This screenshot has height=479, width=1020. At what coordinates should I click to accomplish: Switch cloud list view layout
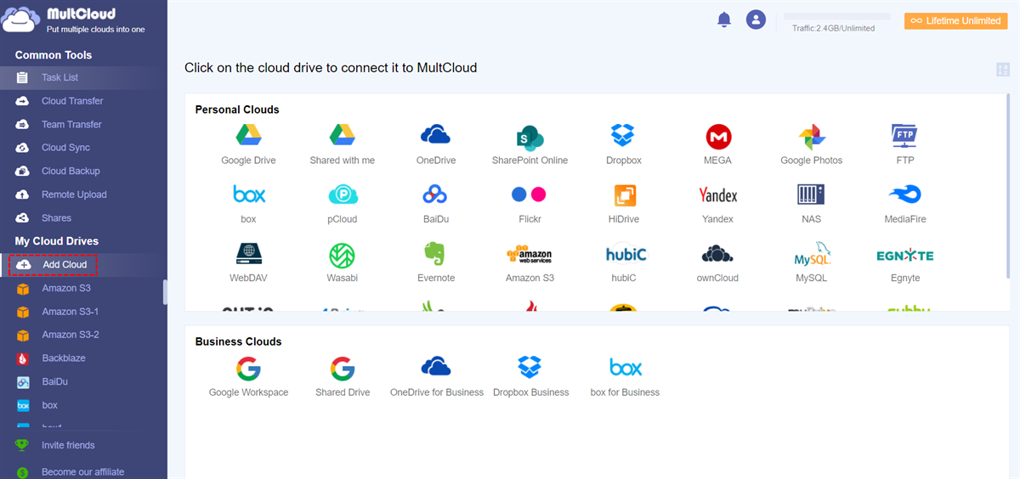pos(1002,70)
